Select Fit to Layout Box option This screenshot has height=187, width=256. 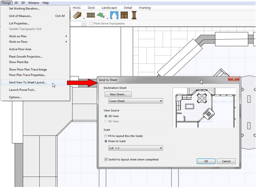pyautogui.click(x=106, y=136)
